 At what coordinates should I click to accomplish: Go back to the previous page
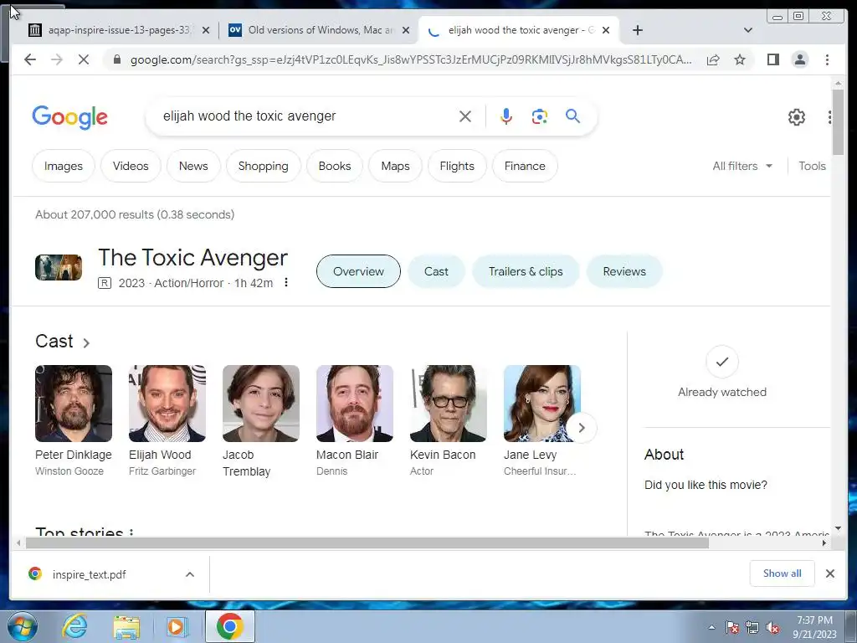30,59
